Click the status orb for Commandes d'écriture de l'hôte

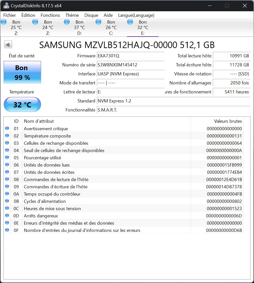pyautogui.click(x=7, y=186)
